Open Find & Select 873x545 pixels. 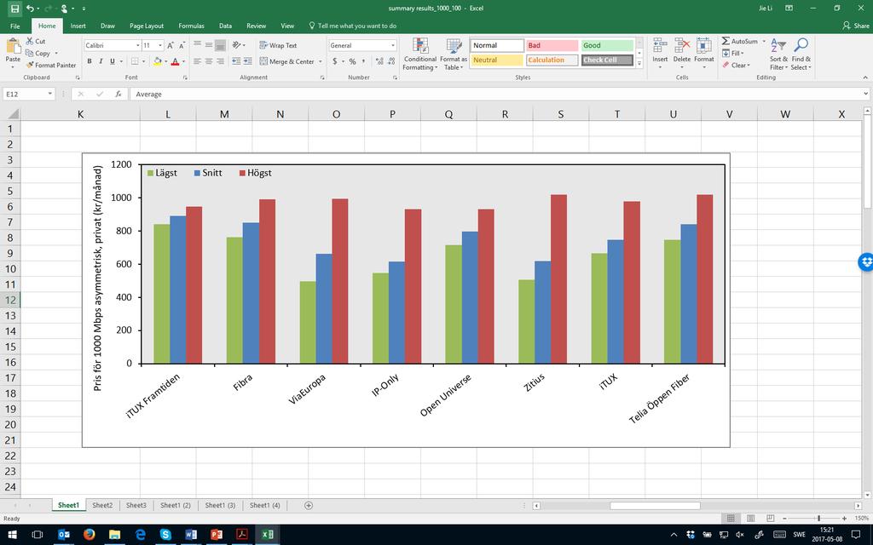pyautogui.click(x=801, y=54)
